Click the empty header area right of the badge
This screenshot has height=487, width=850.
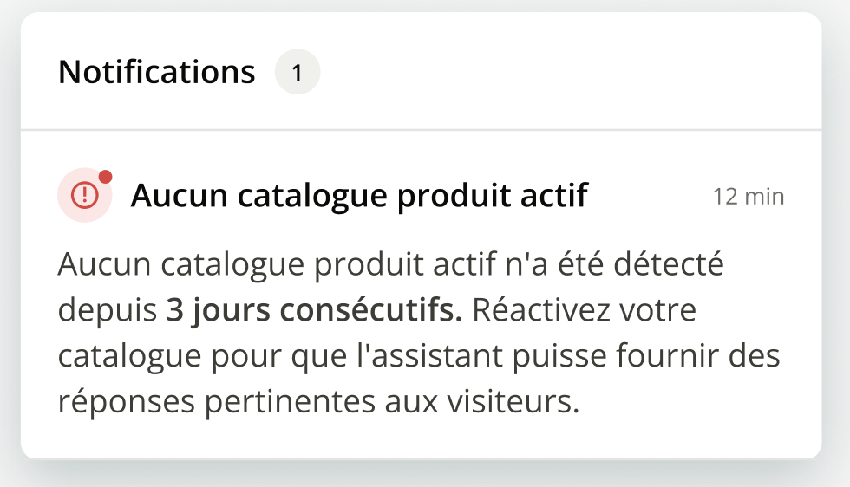564,73
